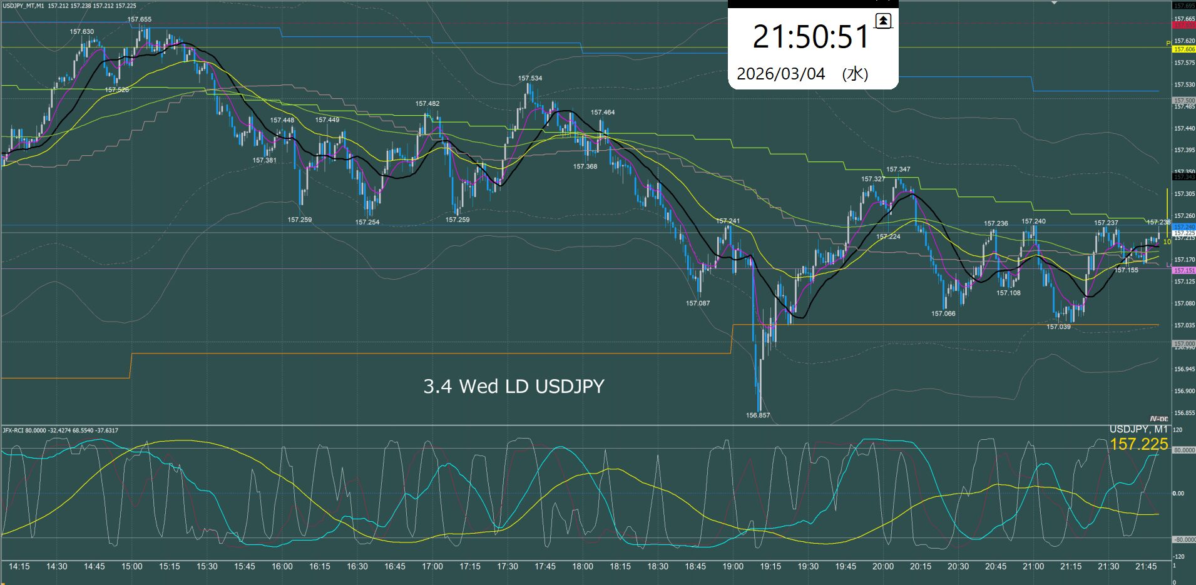The height and width of the screenshot is (585, 1196).
Task: Click the 156.857 low price label
Action: click(x=758, y=415)
